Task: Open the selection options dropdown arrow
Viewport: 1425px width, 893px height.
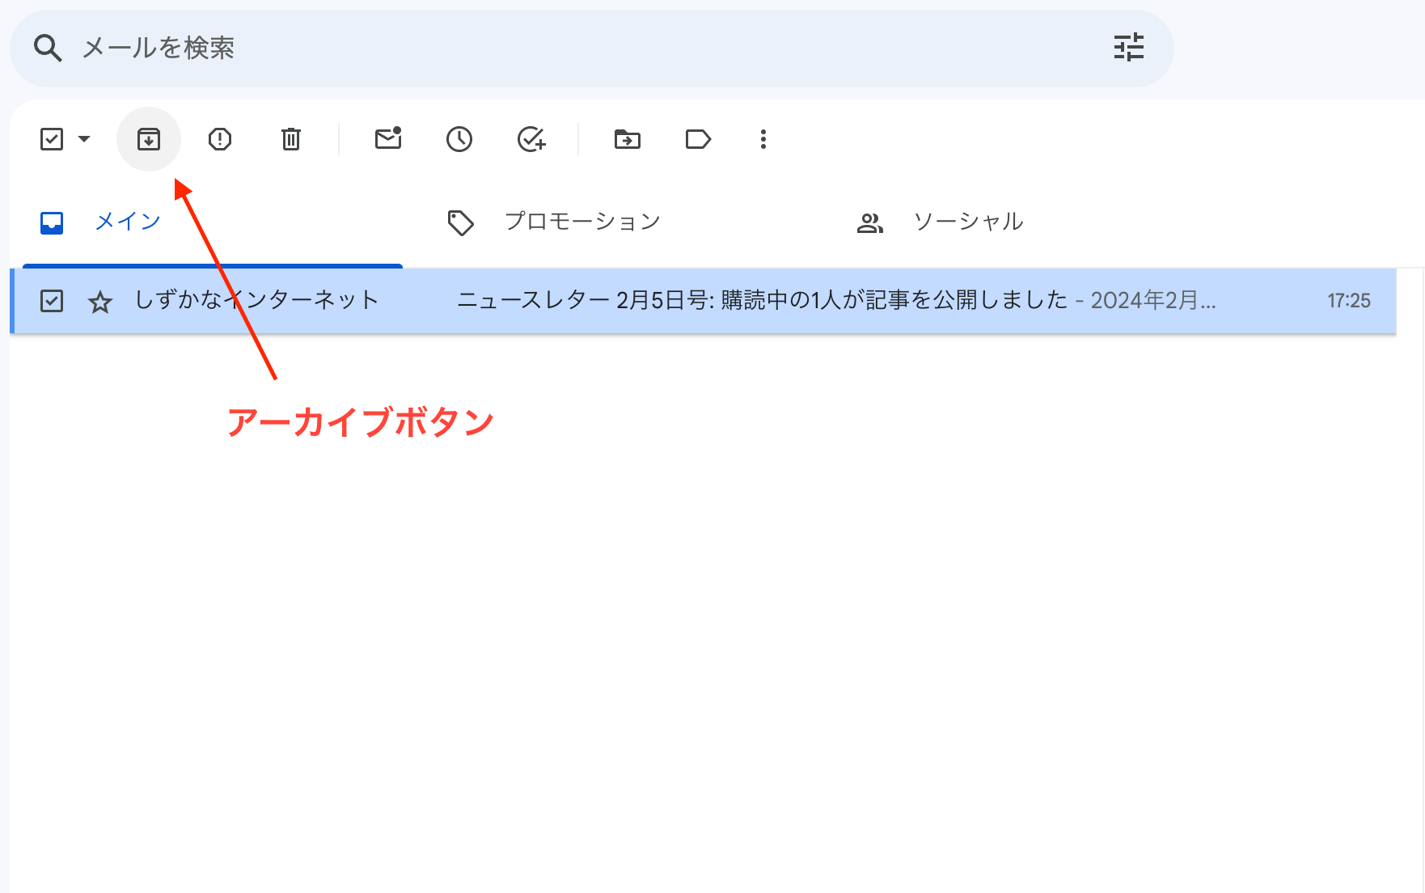Action: (x=83, y=138)
